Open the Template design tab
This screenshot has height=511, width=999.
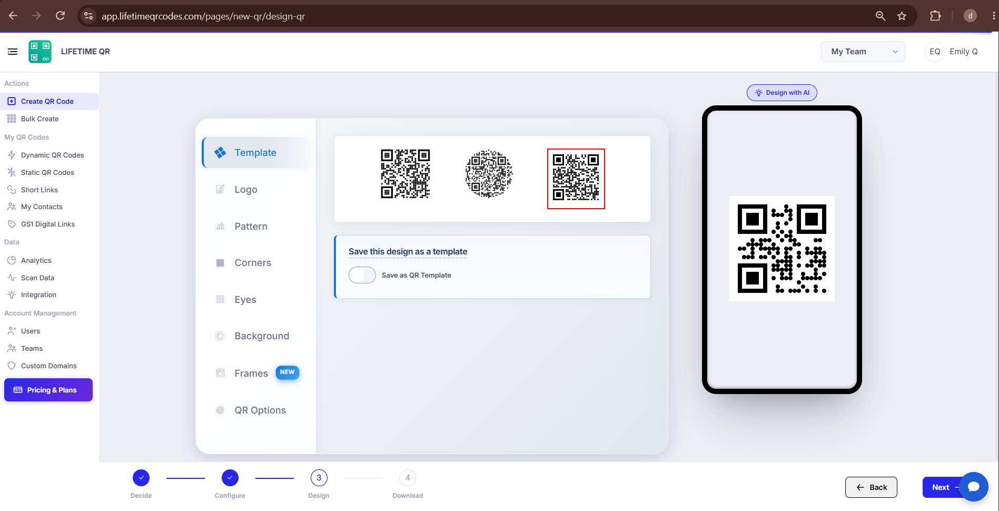tap(256, 153)
